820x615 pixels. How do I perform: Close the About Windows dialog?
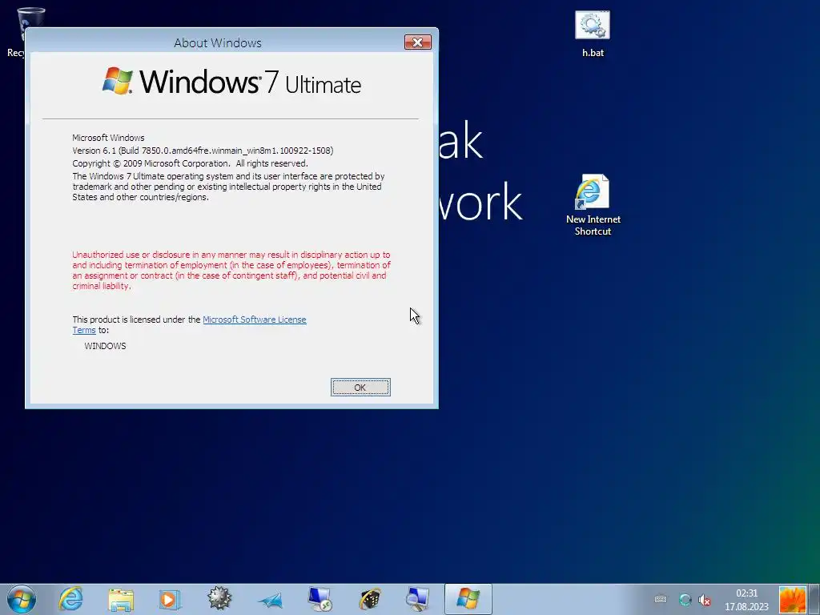[x=417, y=42]
